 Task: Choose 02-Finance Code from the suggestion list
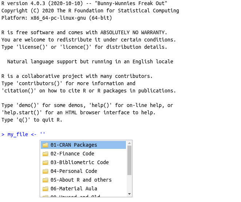[72, 154]
